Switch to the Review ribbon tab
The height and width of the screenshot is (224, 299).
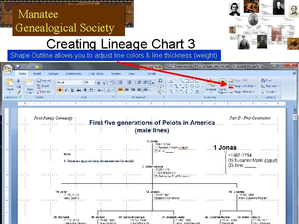coord(116,73)
